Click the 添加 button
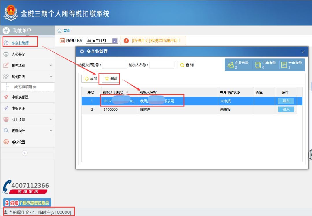This screenshot has width=312, height=216. tap(90, 79)
